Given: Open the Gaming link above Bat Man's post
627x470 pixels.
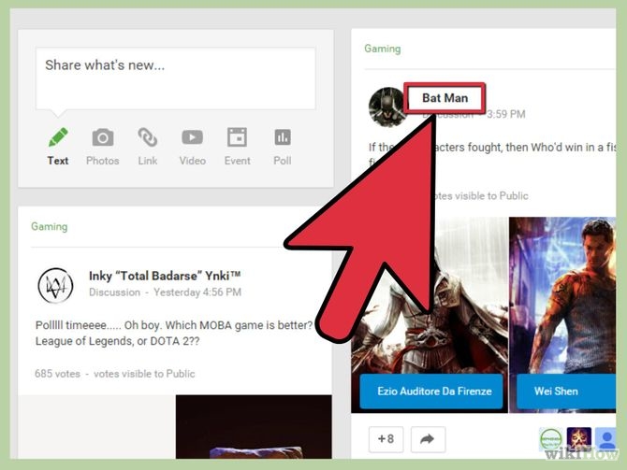Looking at the screenshot, I should click(382, 49).
